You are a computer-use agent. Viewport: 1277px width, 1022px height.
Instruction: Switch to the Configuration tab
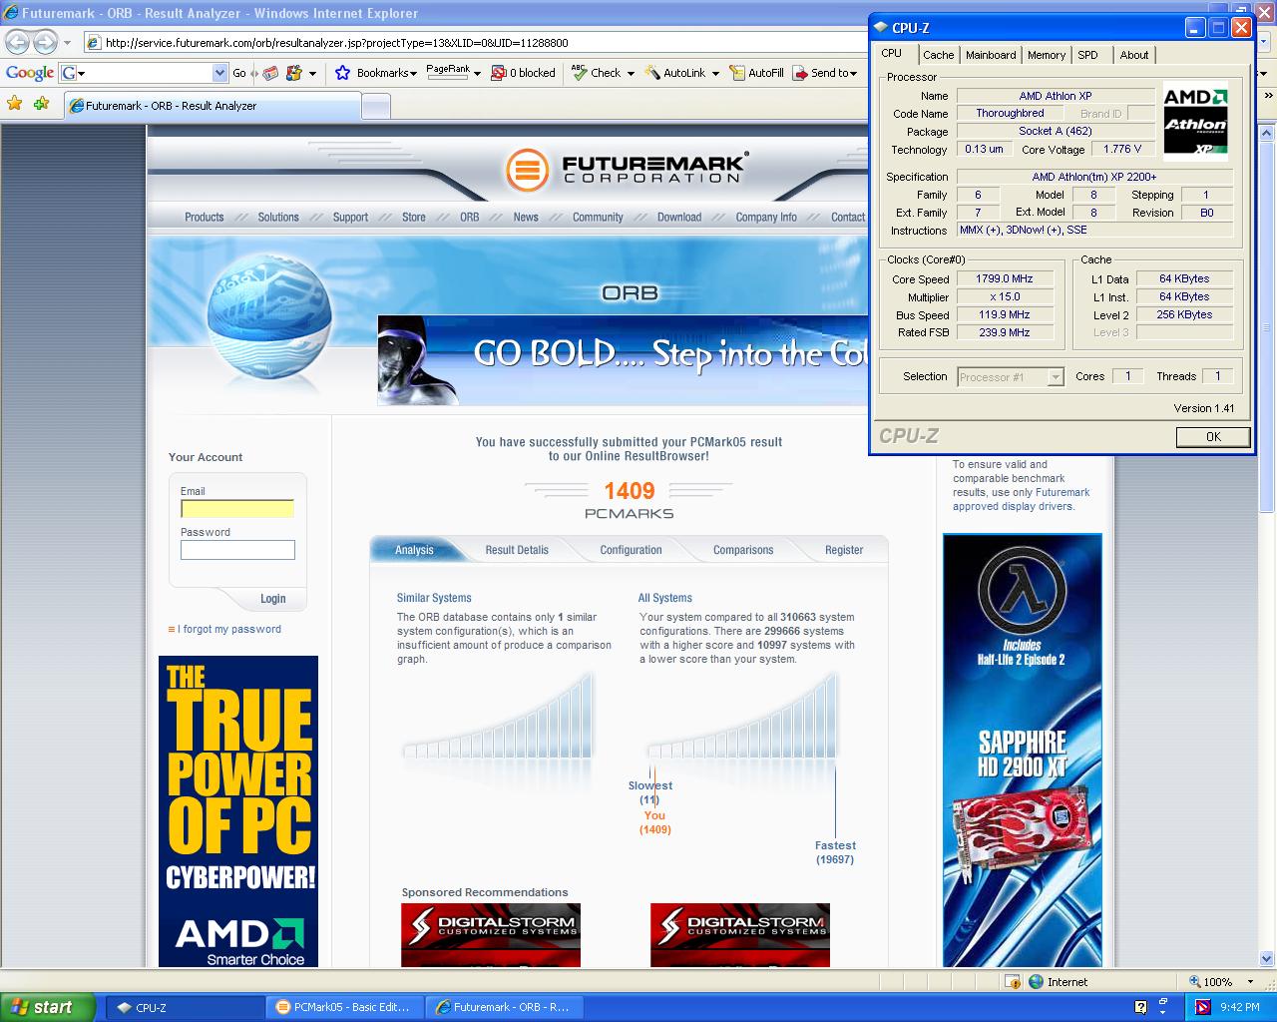(x=631, y=550)
